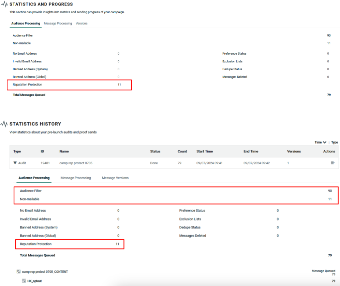Switch to Message Processing tab under Statistics and Progress
Viewport: 340px width, 286px height.
[x=58, y=24]
